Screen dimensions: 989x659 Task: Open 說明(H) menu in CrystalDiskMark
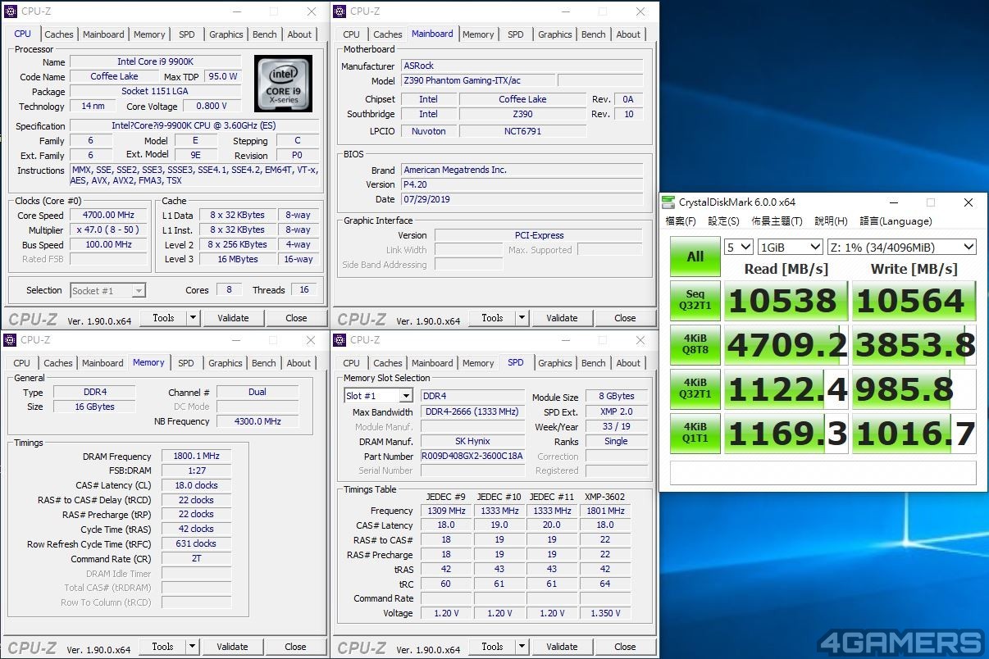831,221
